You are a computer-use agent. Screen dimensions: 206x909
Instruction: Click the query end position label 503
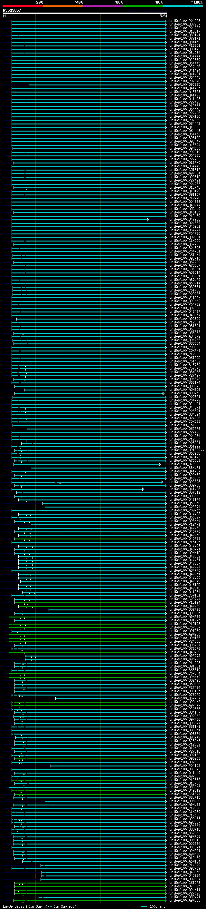click(162, 16)
